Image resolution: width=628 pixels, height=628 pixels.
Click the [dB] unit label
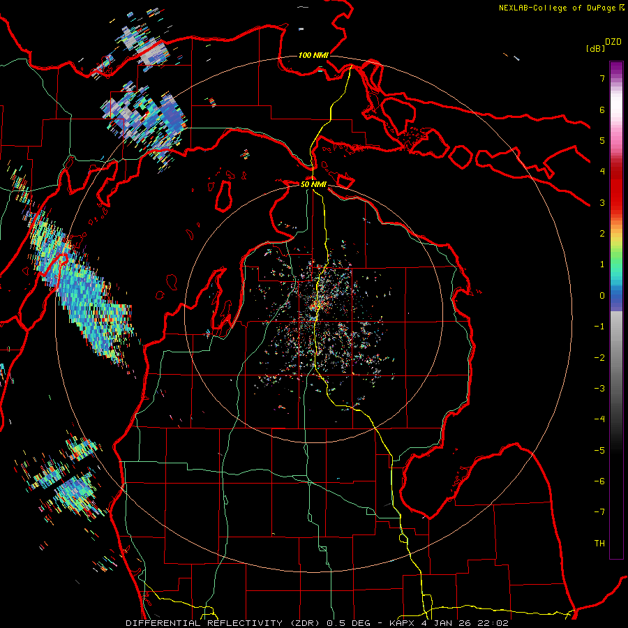coord(595,48)
